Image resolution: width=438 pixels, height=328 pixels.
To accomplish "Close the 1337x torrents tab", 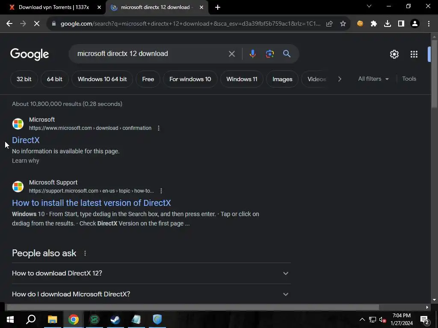I will [99, 8].
